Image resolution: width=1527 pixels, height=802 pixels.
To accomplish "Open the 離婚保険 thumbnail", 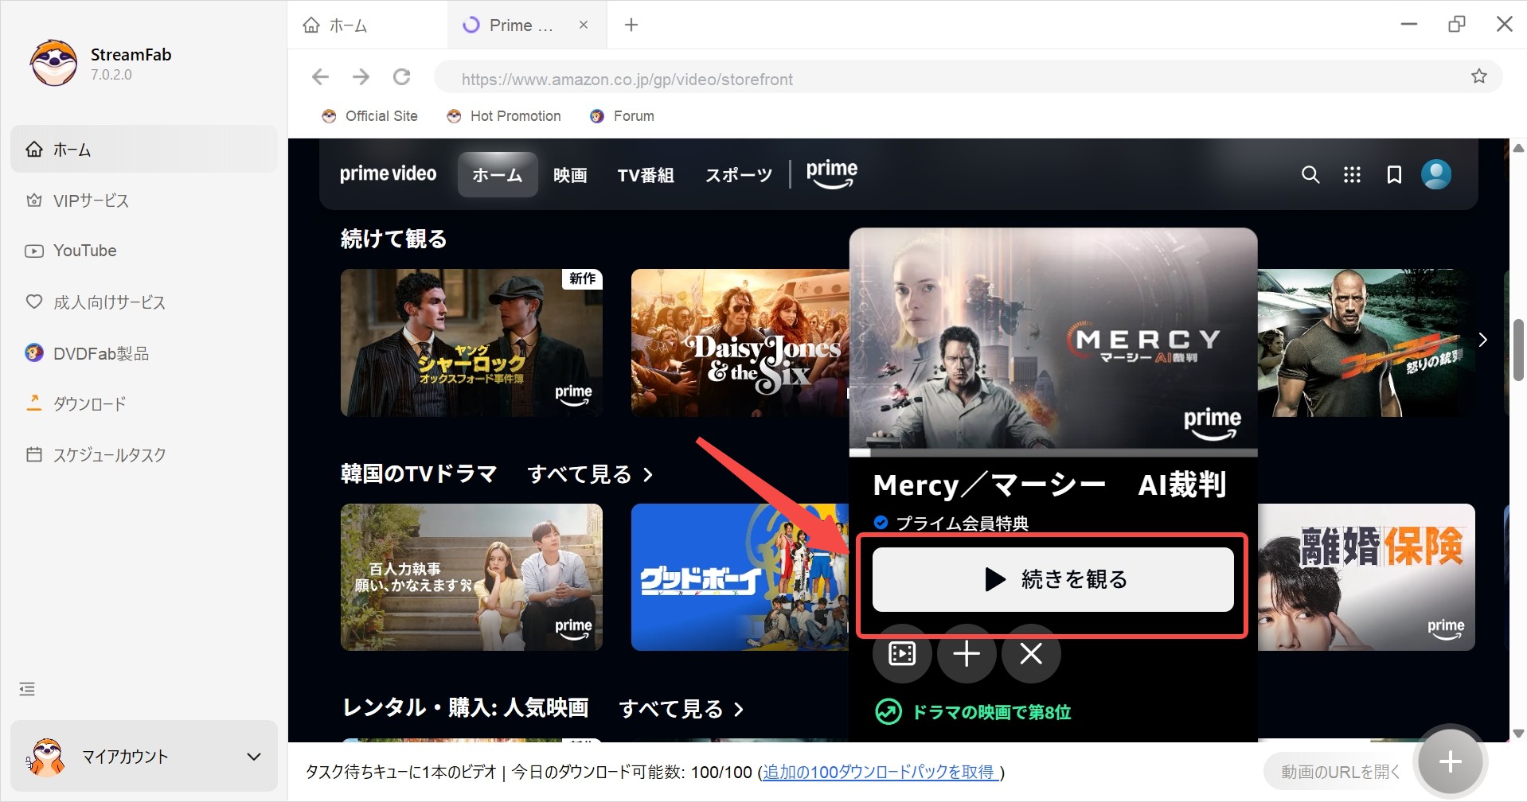I will (x=1366, y=578).
